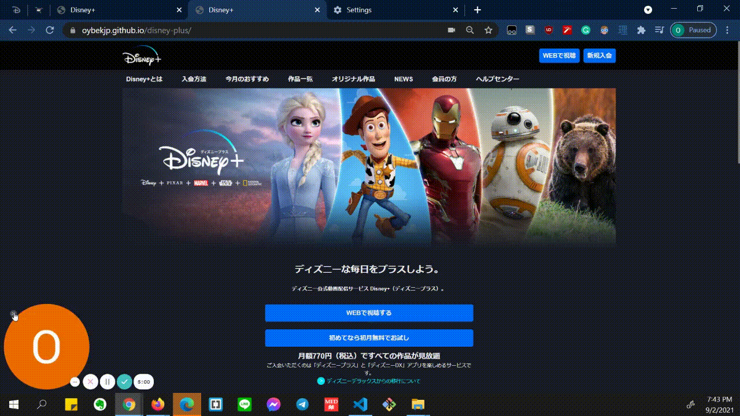The image size is (740, 416).
Task: Open Microsoft Edge from the taskbar
Action: click(187, 404)
